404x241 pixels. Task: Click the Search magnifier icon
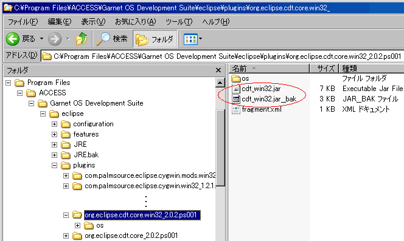click(103, 39)
